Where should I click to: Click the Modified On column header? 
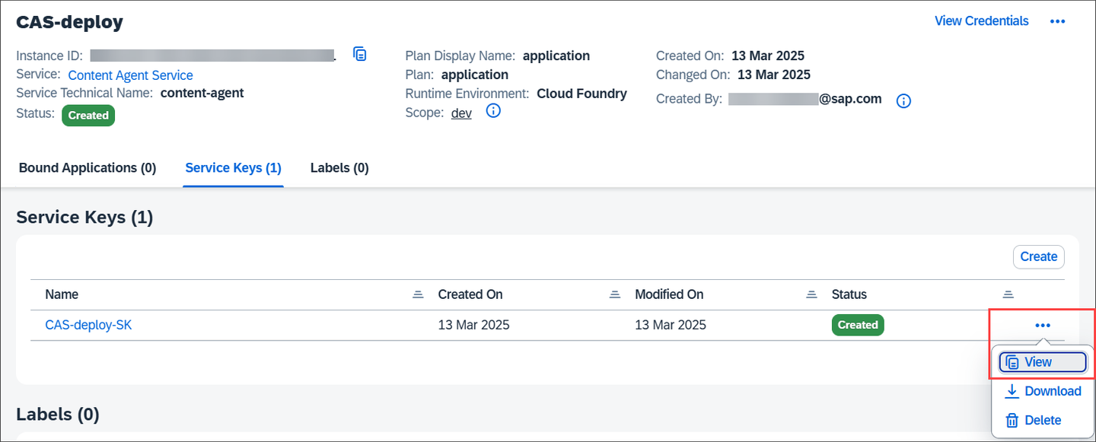pyautogui.click(x=669, y=294)
